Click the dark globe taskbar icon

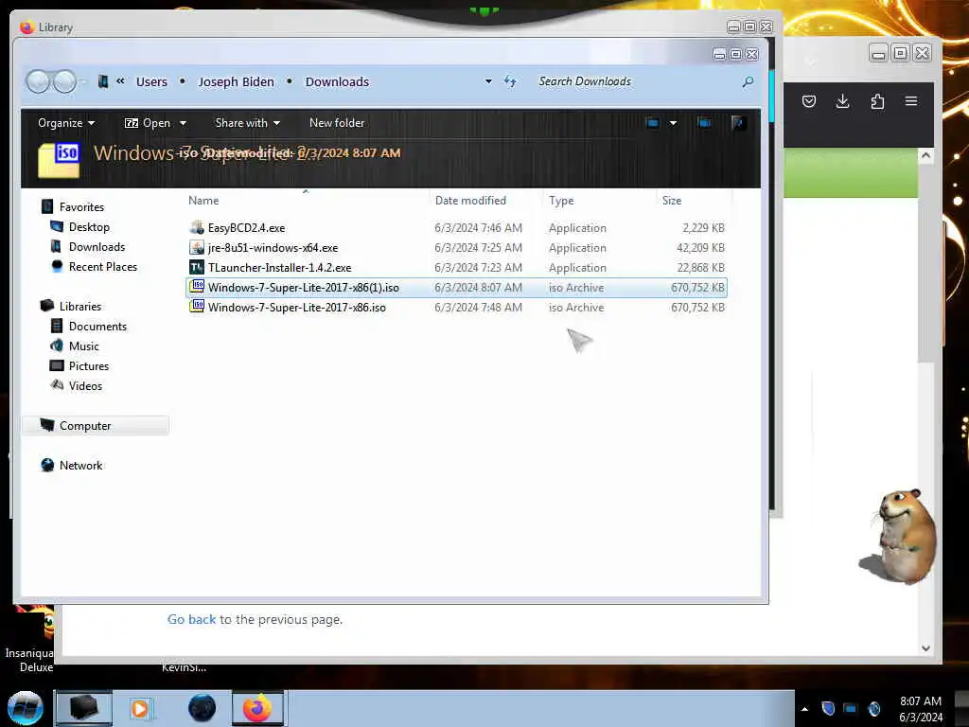pyautogui.click(x=202, y=708)
